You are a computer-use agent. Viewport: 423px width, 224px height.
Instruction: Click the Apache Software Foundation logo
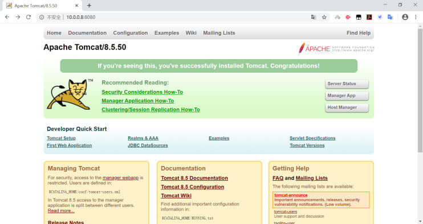pyautogui.click(x=336, y=49)
